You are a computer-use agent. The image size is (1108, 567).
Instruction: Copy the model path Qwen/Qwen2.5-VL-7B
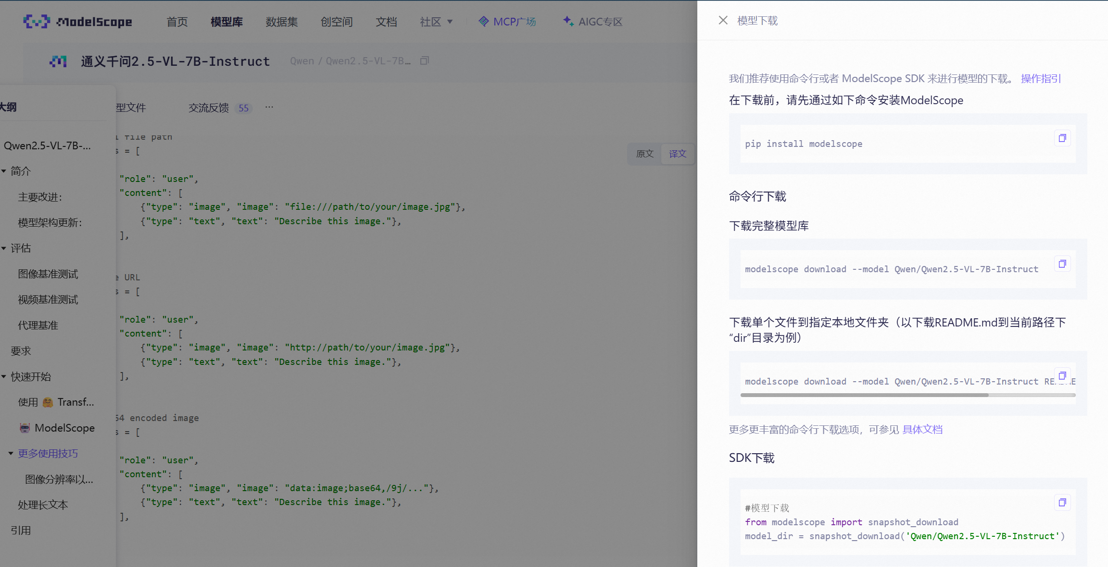[425, 60]
